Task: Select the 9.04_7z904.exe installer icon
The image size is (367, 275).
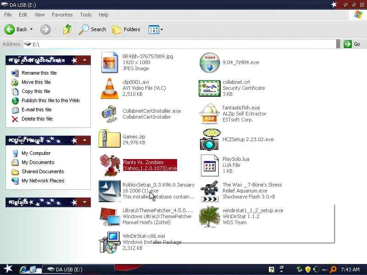Action: pyautogui.click(x=210, y=62)
